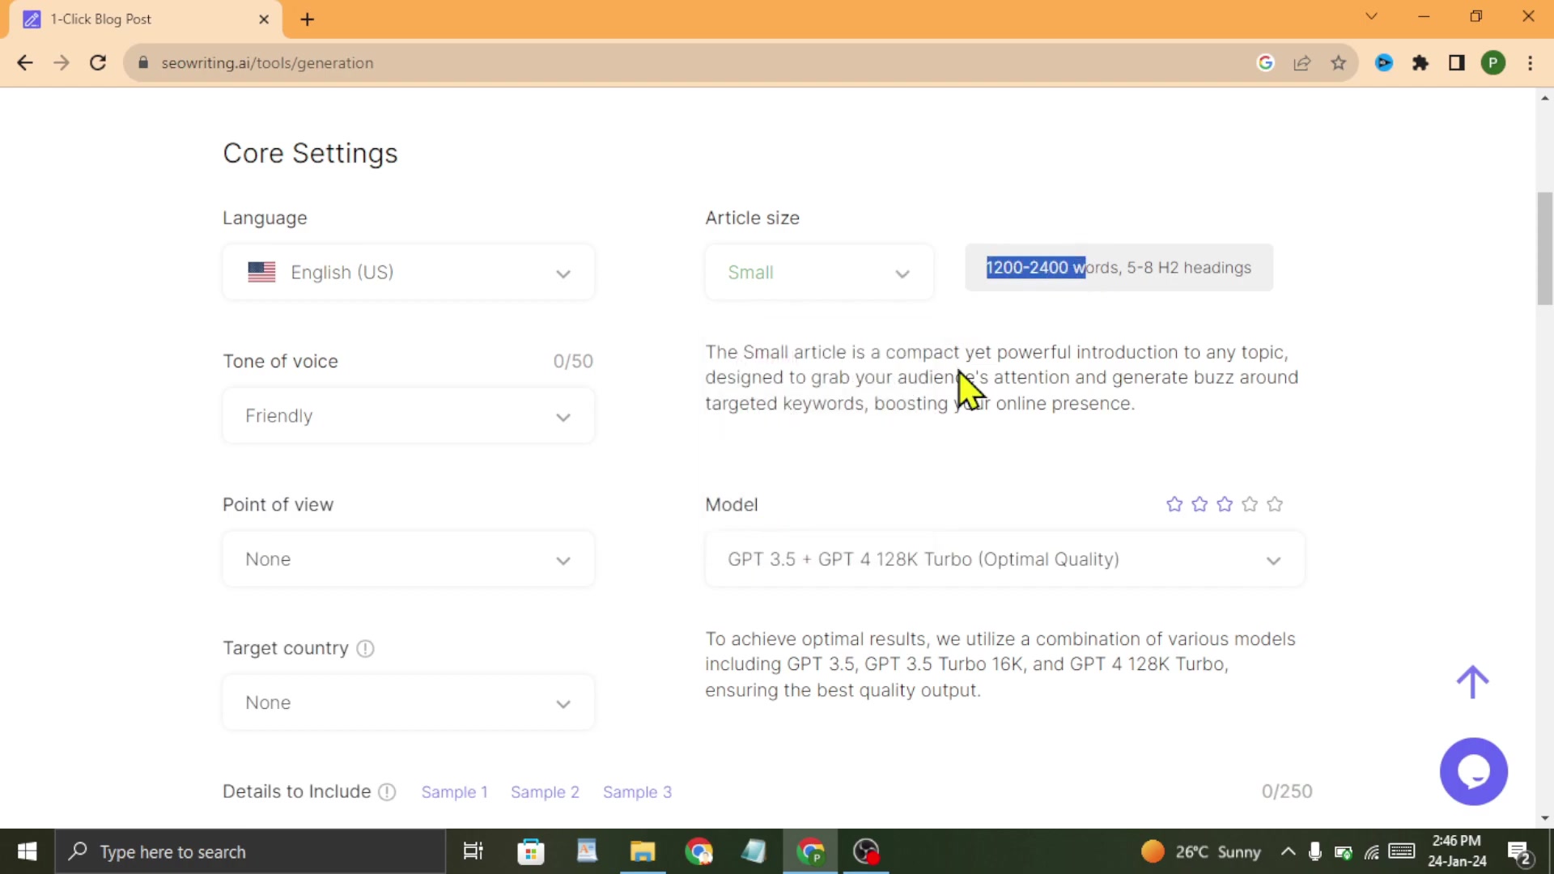This screenshot has height=874, width=1554.
Task: Click the third model rating star
Action: pos(1225,504)
